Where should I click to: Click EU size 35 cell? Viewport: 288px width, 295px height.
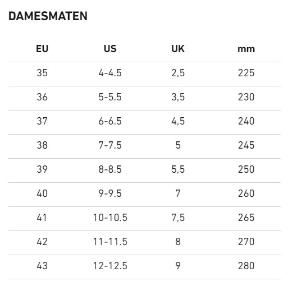pos(42,73)
